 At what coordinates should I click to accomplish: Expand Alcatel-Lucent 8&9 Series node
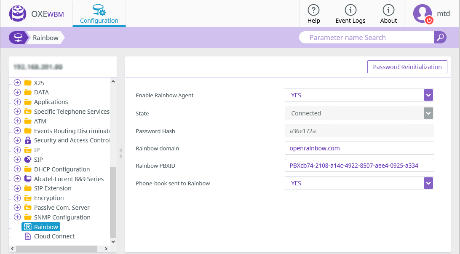coord(17,179)
